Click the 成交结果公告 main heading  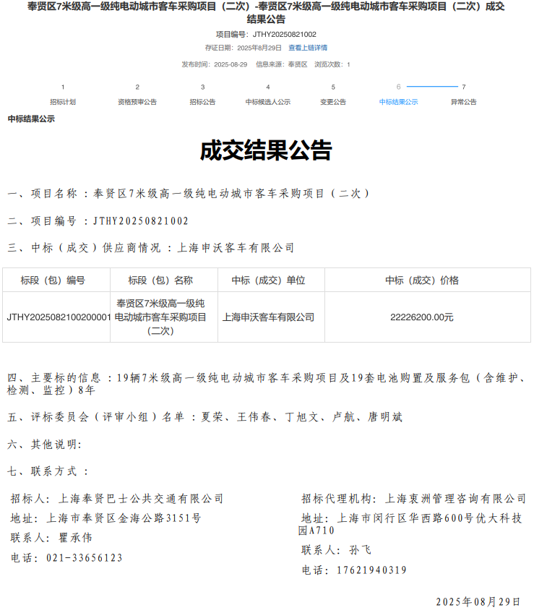pyautogui.click(x=266, y=150)
